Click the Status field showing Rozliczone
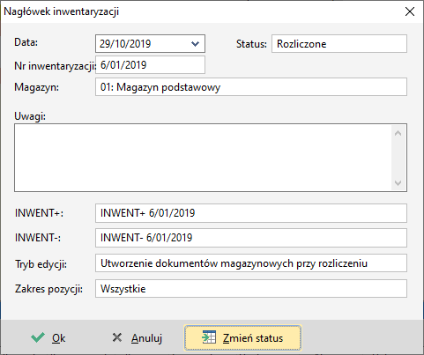The width and height of the screenshot is (424, 355). [x=339, y=44]
